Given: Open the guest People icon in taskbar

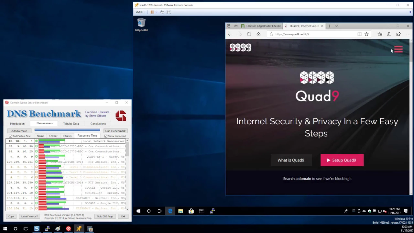Looking at the screenshot, I should [346, 211].
